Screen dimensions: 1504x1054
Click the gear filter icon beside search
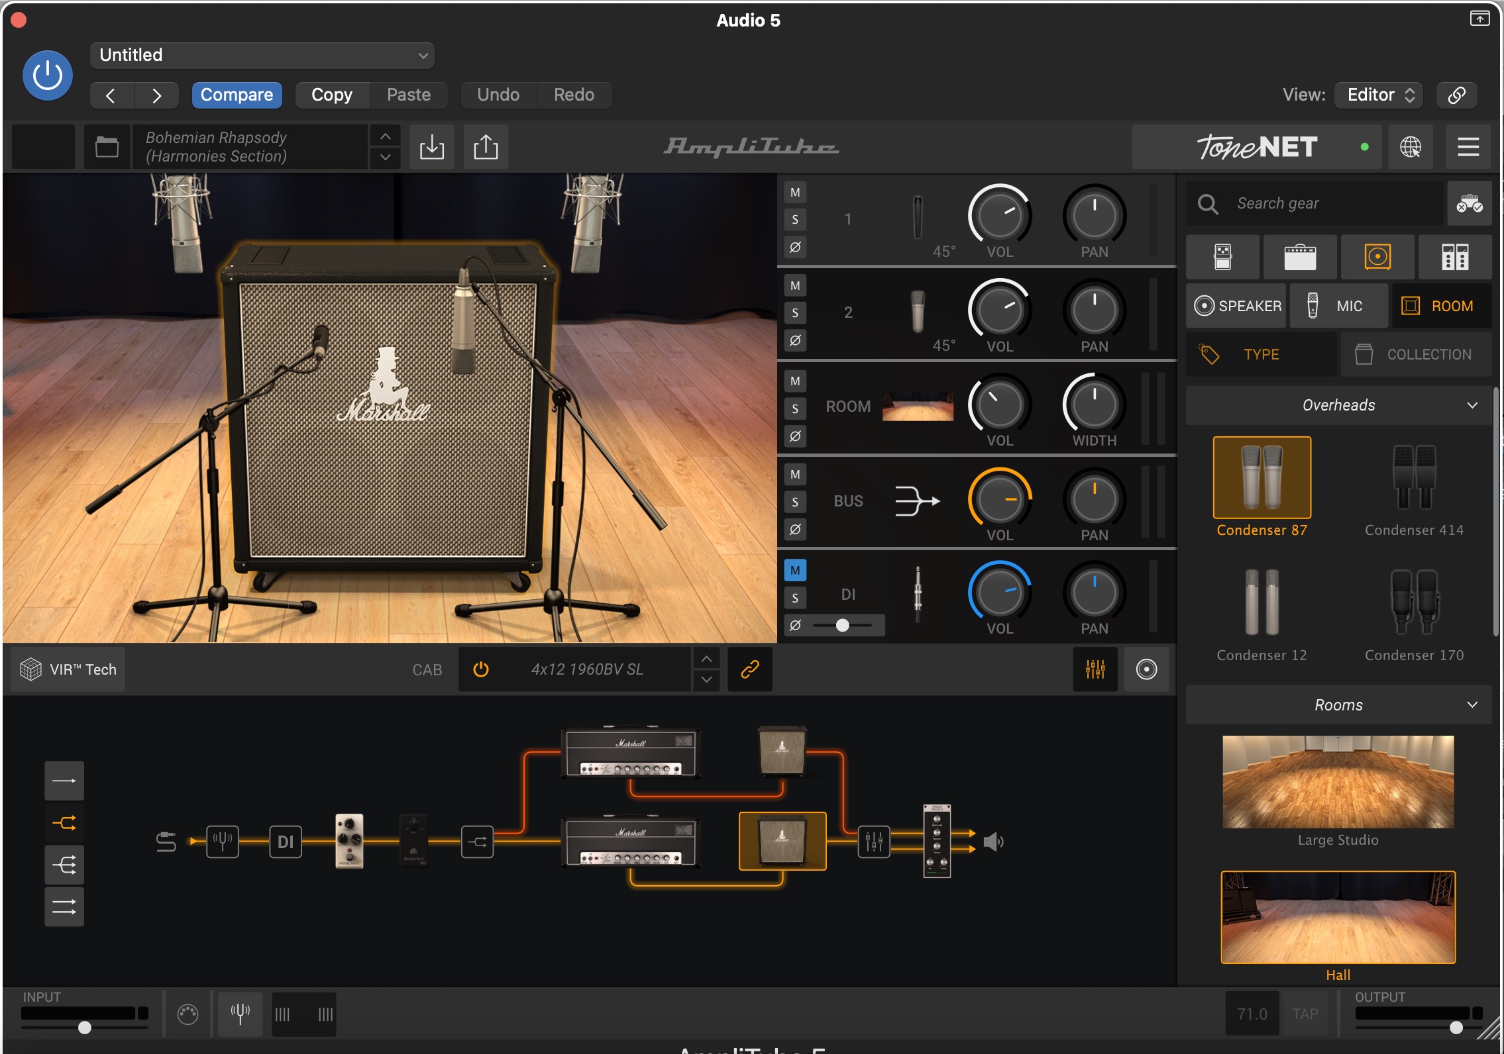(x=1469, y=204)
